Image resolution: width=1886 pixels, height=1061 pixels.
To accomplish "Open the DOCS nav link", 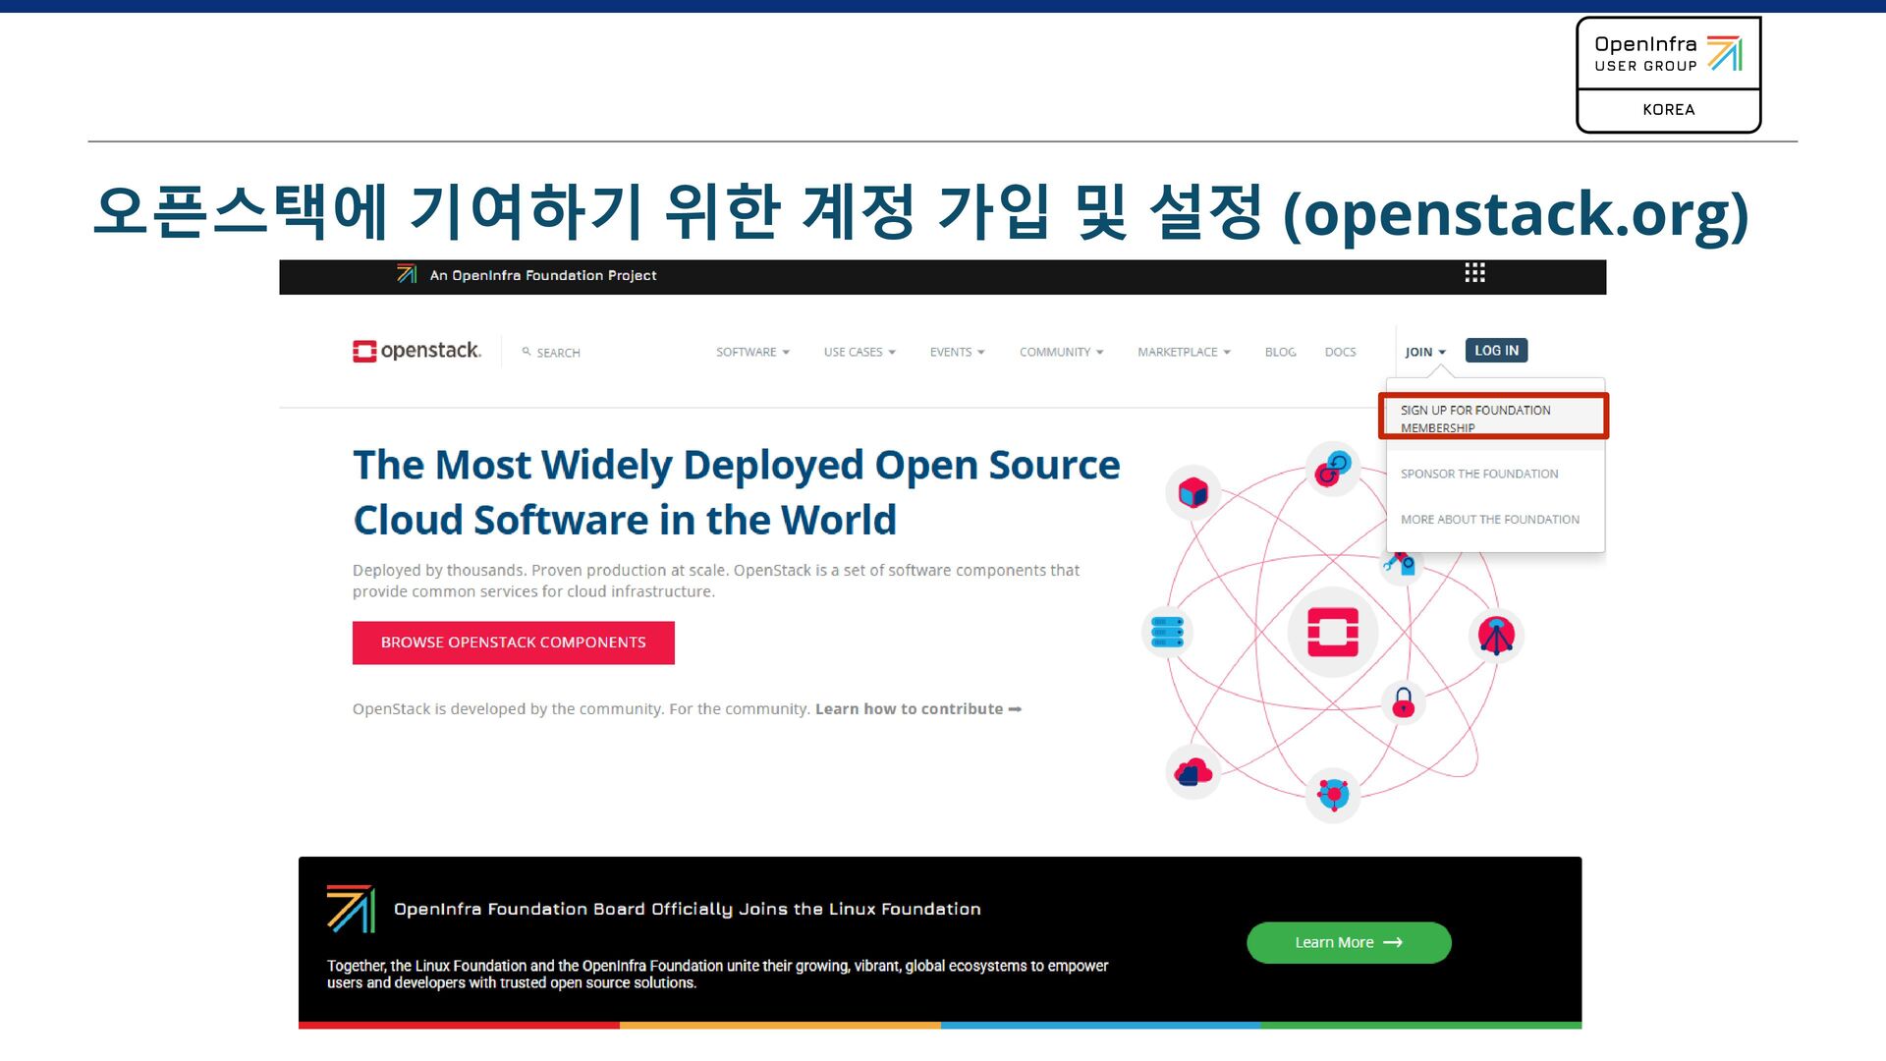I will (1340, 352).
